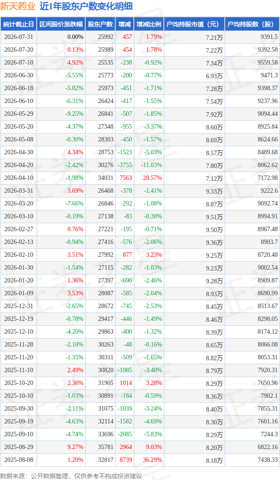Viewport: 280px width, 480px height.
Task: Click the 数据来源 footer disclaimer text
Action: (x=71, y=476)
